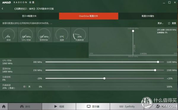Click the 重置 reset button
Image resolution: width=178 pixels, height=110 pixels.
174,23
